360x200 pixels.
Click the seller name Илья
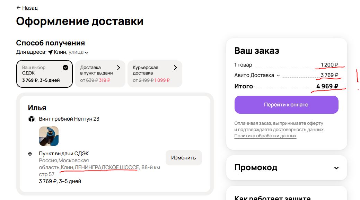click(37, 108)
